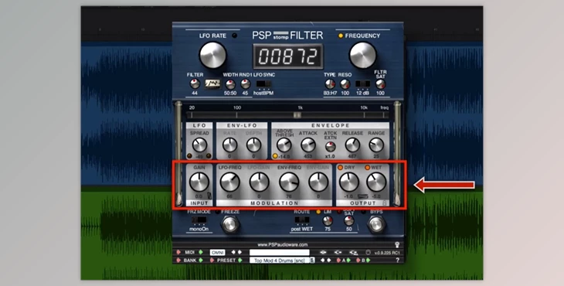Toggle the yellow LIM indicator light
This screenshot has height=286, width=564.
pos(318,212)
